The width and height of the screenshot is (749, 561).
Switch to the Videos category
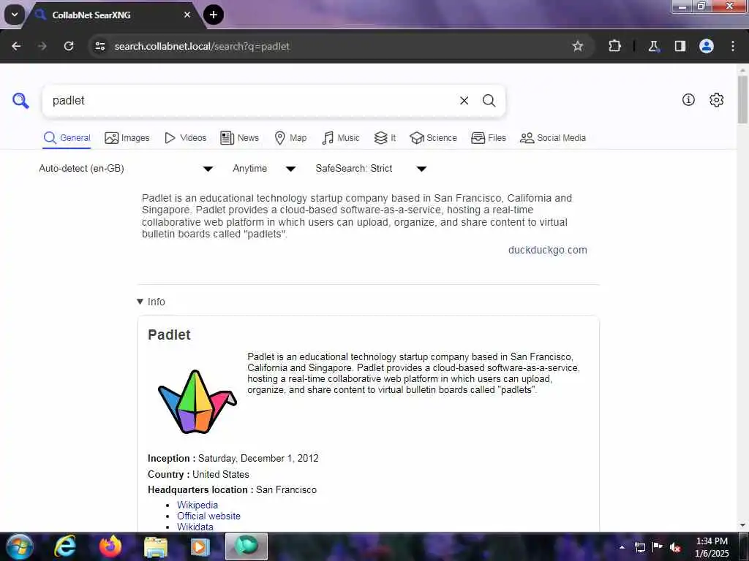[185, 138]
